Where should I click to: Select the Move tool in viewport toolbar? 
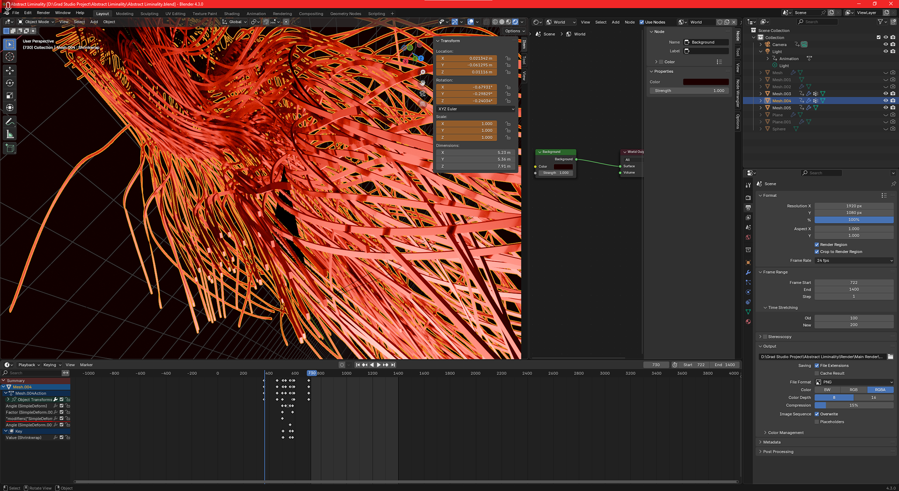coord(10,71)
